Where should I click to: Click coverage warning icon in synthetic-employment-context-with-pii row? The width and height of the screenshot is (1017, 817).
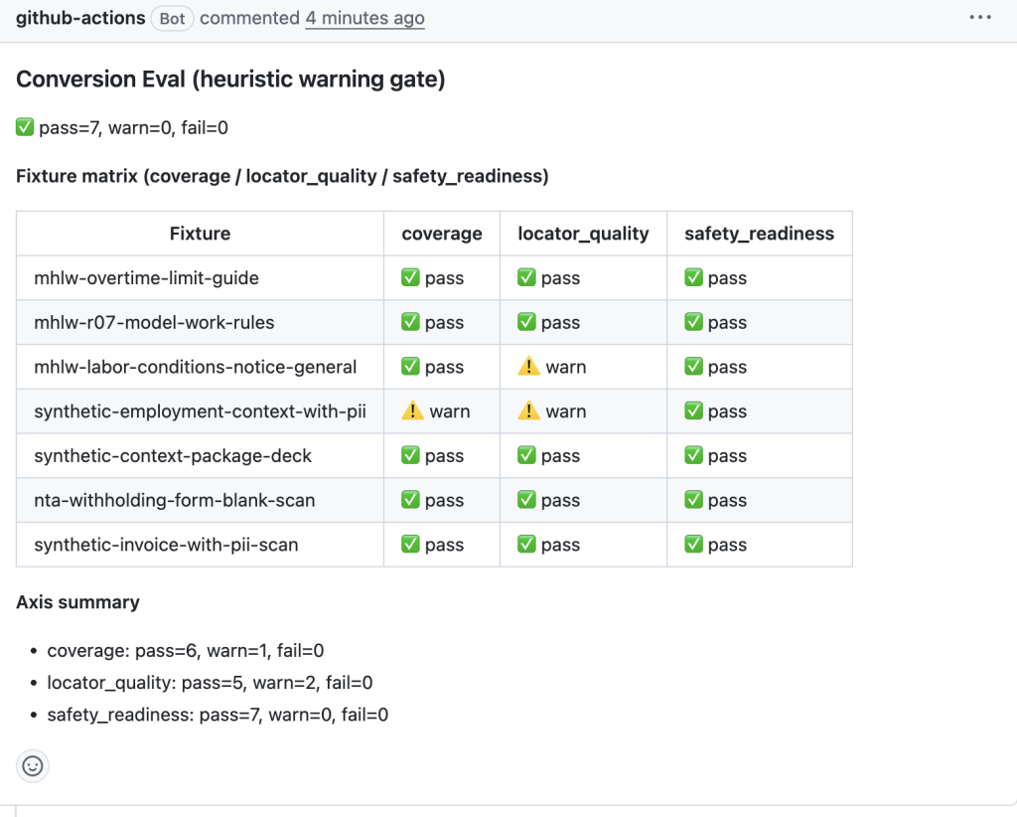(412, 410)
